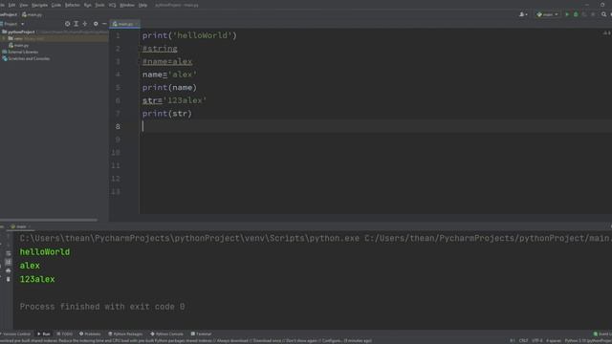Run the main configuration with green arrow

(x=567, y=14)
